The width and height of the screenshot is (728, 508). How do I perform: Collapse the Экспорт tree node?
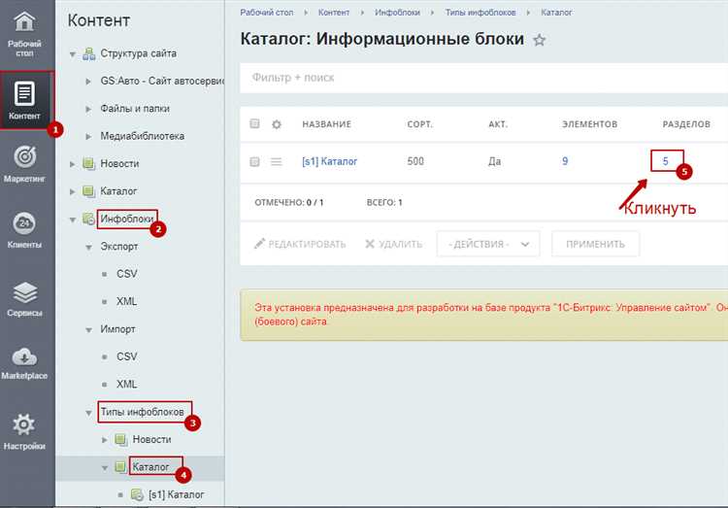pos(88,247)
